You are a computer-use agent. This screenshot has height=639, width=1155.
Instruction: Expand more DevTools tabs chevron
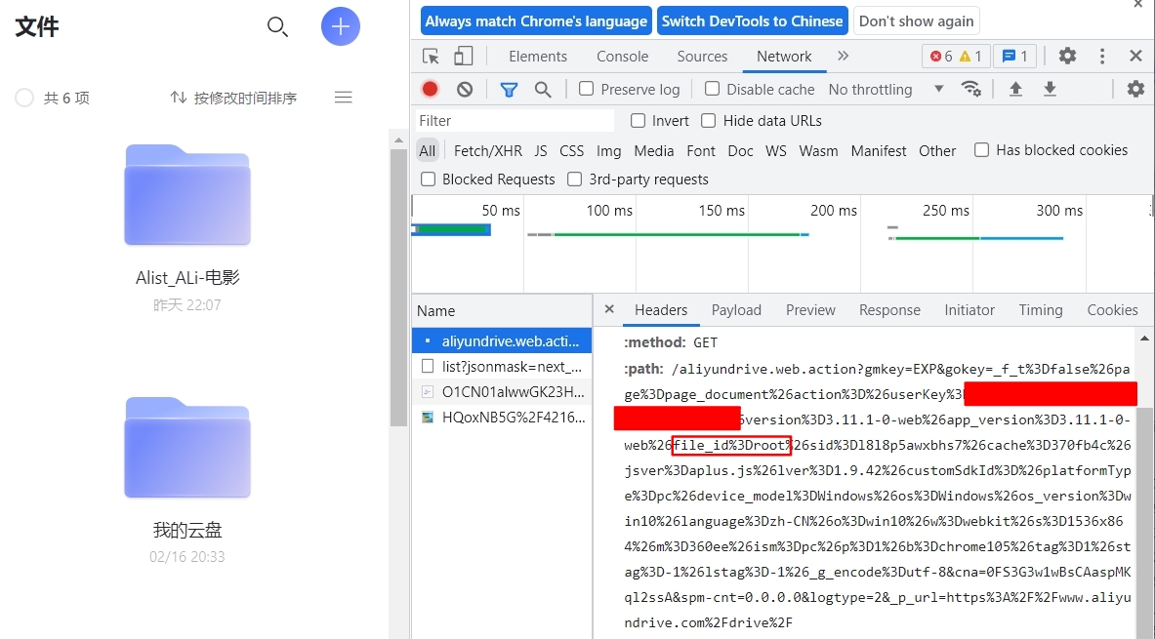coord(844,56)
